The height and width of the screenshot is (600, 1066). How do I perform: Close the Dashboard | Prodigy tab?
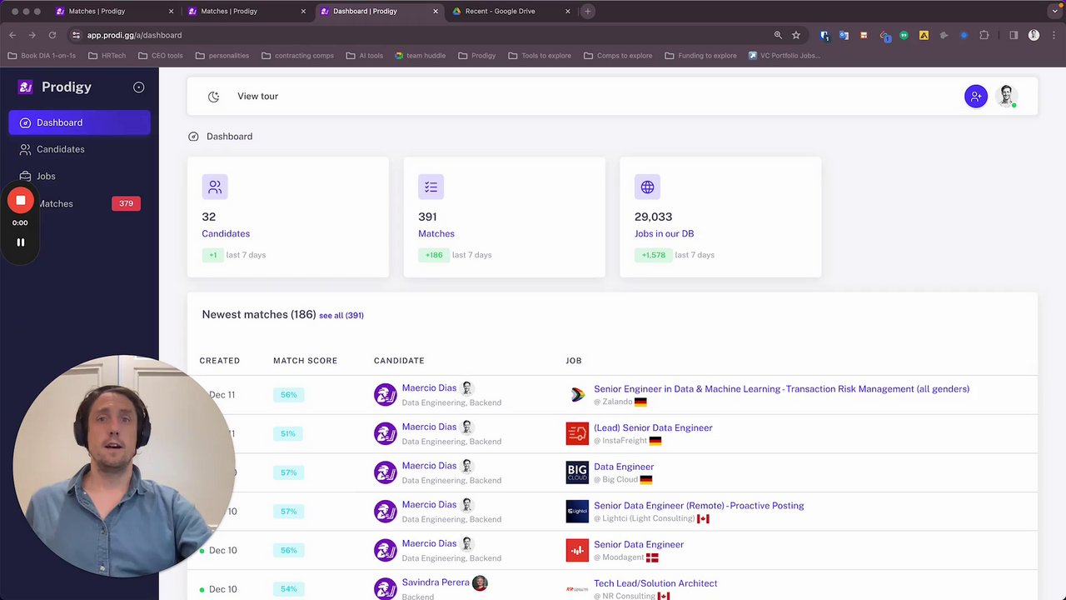pyautogui.click(x=436, y=11)
